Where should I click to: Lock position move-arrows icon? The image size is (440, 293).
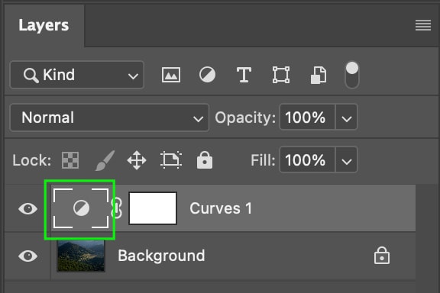(137, 160)
